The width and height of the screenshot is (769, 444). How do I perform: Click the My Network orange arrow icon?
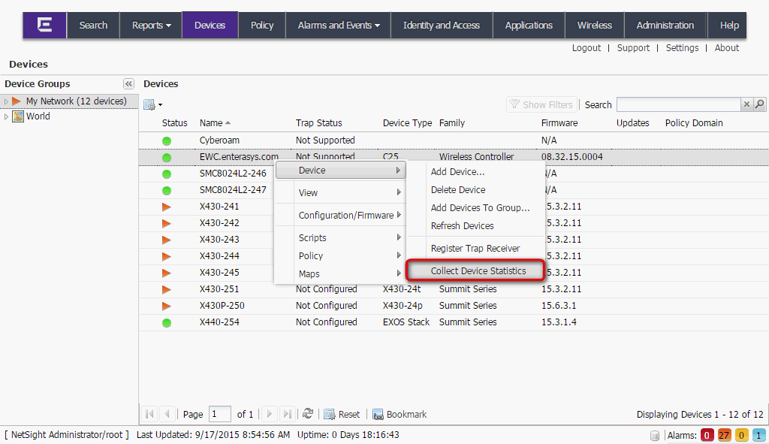click(x=17, y=101)
